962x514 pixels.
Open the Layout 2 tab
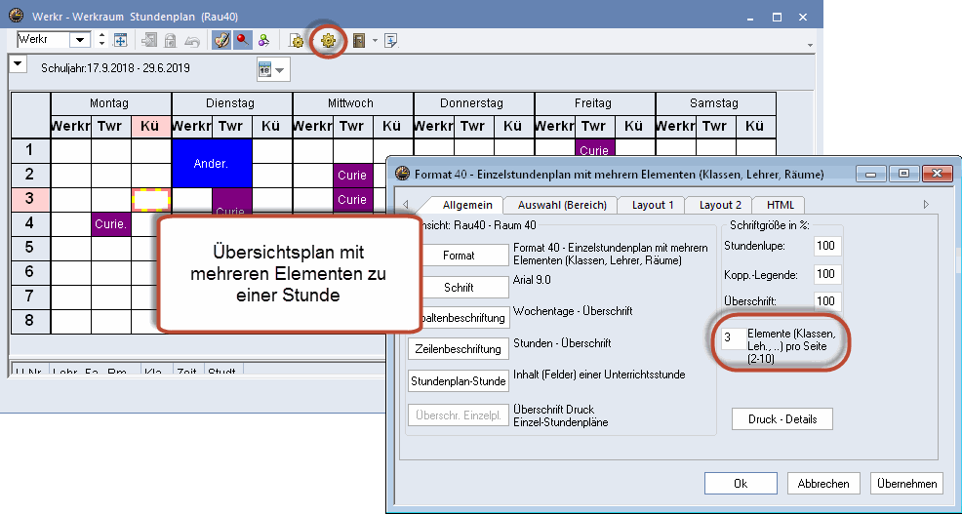coord(720,205)
